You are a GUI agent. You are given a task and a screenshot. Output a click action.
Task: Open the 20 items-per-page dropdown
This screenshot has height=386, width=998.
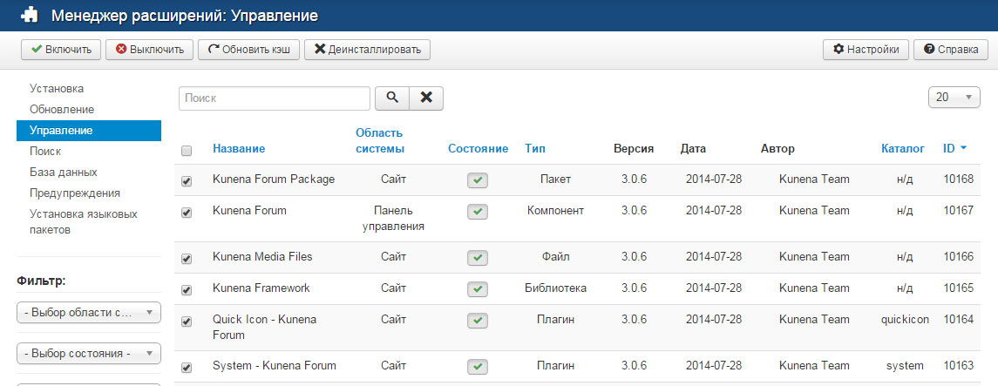point(954,98)
